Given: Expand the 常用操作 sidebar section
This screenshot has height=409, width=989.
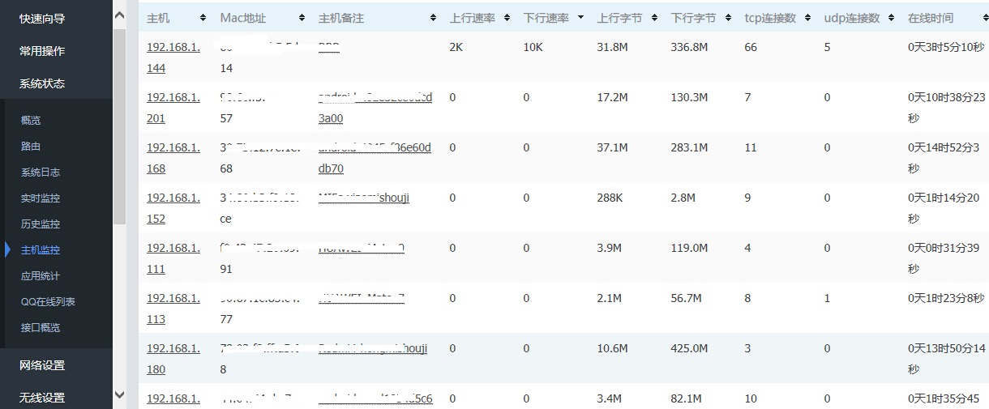Looking at the screenshot, I should pos(42,51).
